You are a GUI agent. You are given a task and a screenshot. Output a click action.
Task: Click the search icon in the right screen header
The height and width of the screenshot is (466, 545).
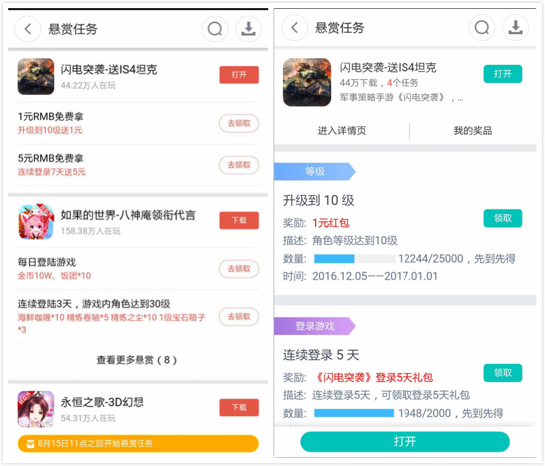(x=482, y=27)
